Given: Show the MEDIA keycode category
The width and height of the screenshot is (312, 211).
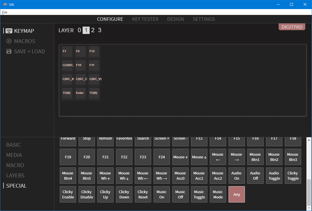Looking at the screenshot, I should pyautogui.click(x=14, y=155).
